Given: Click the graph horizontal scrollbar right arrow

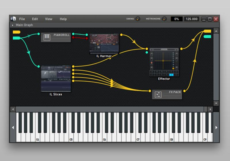Looking at the screenshot, I should pos(210,109).
